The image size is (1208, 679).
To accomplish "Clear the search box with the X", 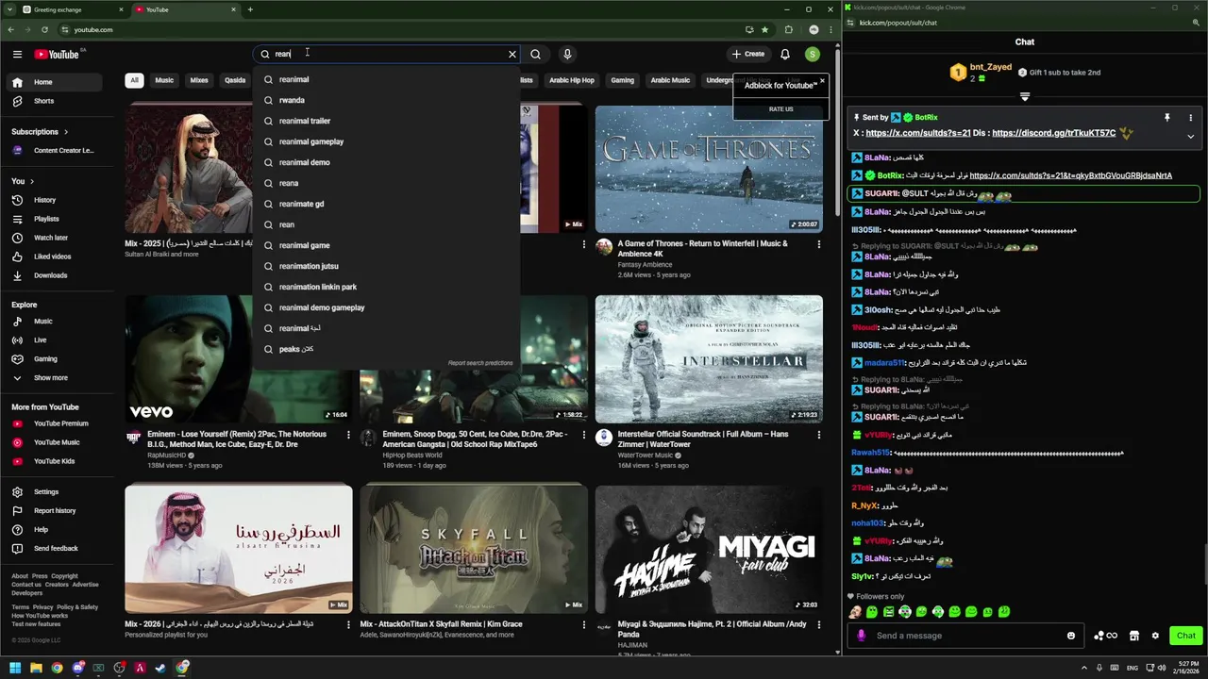I will pyautogui.click(x=512, y=54).
